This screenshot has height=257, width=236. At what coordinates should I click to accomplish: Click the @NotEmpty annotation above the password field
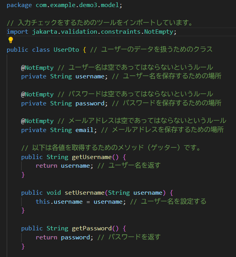pos(37,94)
